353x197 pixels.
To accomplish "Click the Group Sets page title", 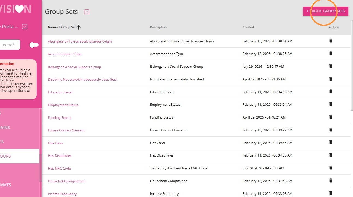I will point(62,12).
